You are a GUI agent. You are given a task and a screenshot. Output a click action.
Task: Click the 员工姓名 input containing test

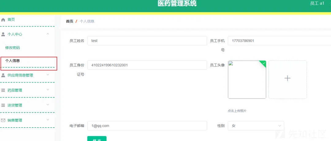147,41
